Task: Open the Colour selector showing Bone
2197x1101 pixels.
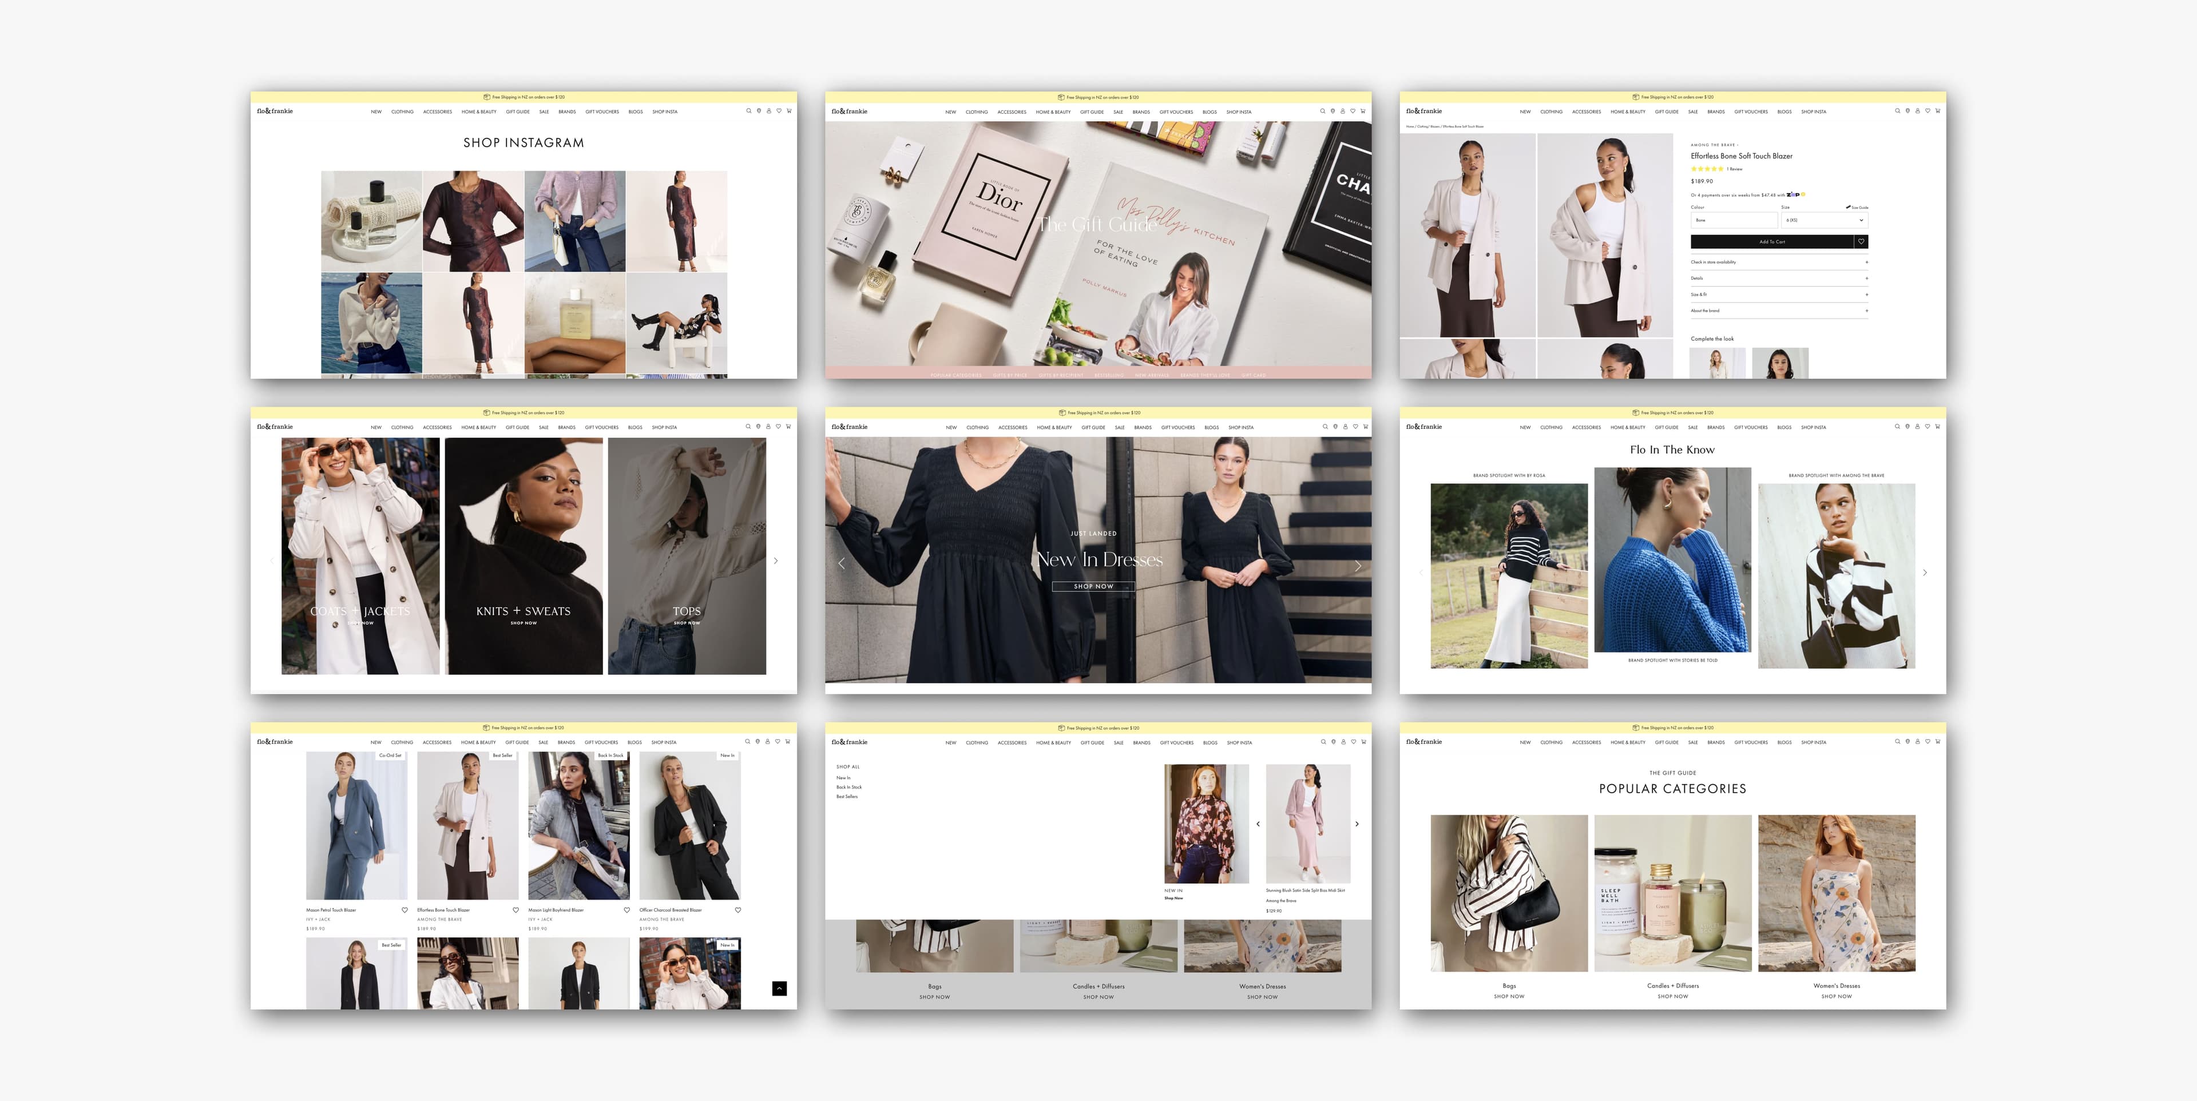Action: [x=1734, y=220]
